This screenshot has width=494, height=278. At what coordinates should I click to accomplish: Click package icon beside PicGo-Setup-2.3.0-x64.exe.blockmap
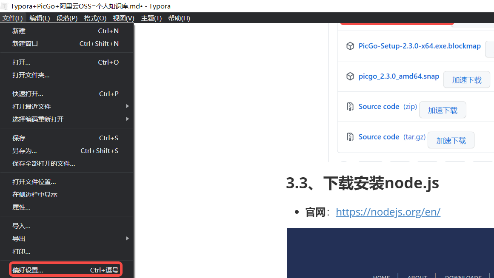click(350, 46)
